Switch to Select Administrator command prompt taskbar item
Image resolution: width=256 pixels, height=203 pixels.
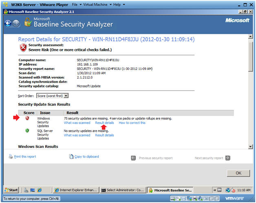click(123, 190)
